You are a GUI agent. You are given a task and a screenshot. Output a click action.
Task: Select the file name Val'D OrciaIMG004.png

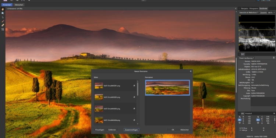coord(112,120)
